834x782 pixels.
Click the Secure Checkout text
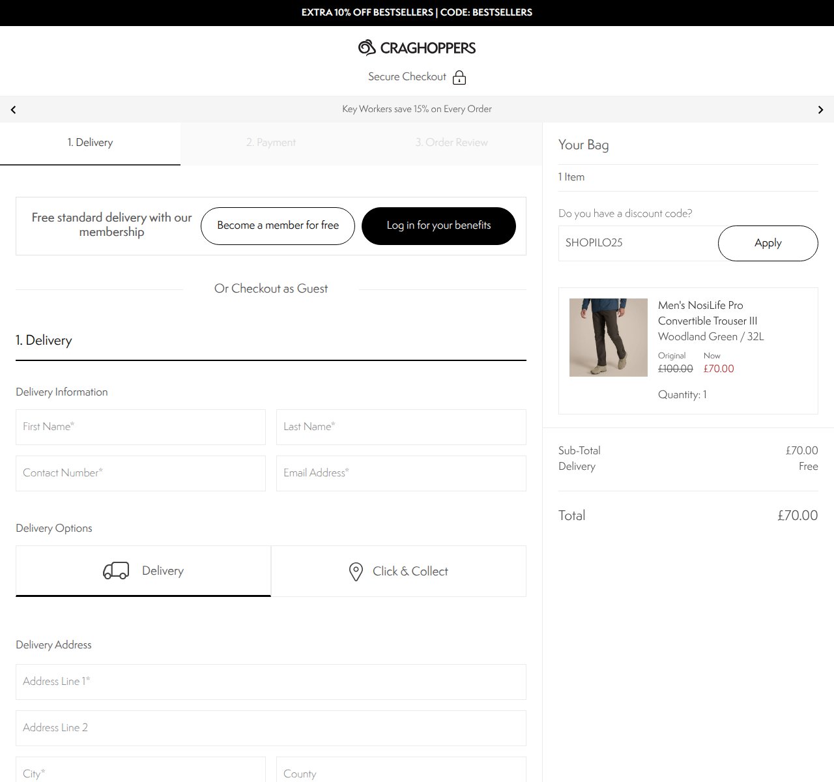pyautogui.click(x=407, y=77)
